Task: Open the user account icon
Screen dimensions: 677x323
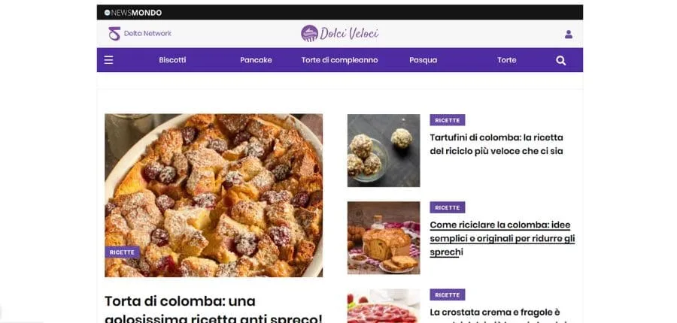Action: [x=569, y=34]
